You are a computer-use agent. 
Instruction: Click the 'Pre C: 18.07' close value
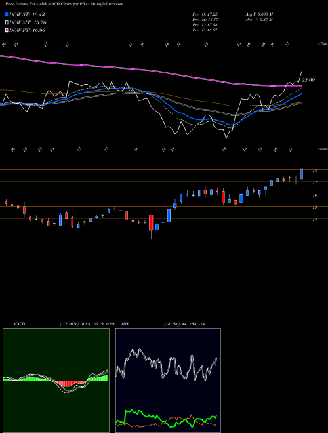tap(205, 30)
